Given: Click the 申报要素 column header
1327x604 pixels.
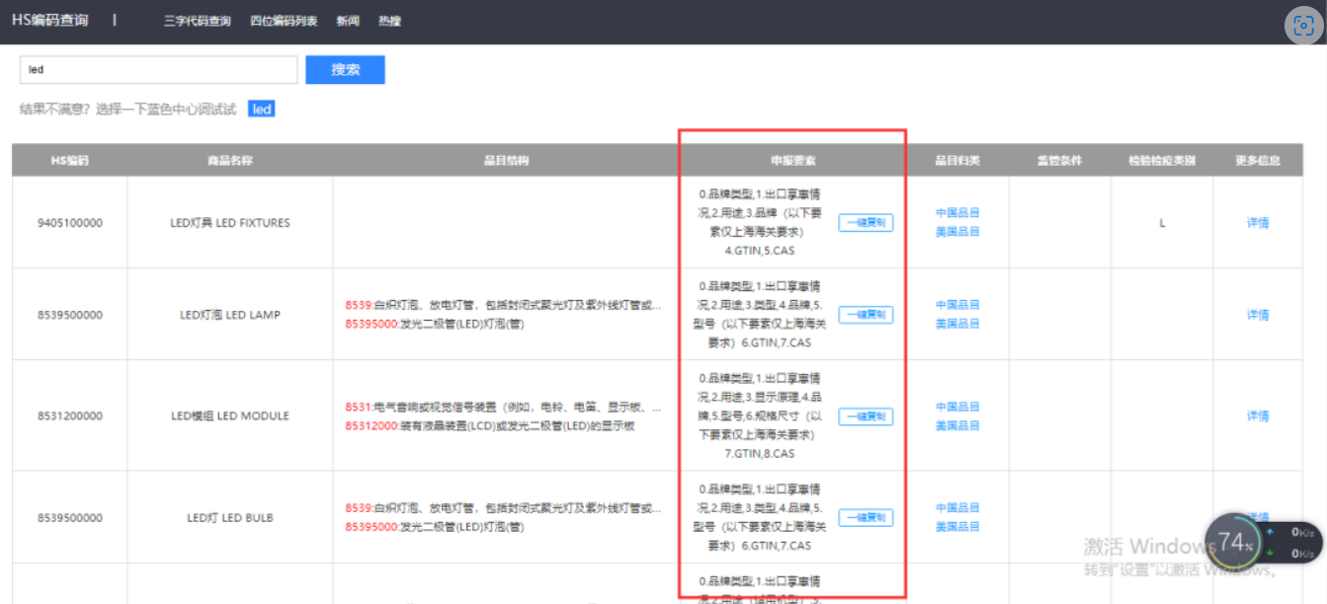Looking at the screenshot, I should pyautogui.click(x=793, y=160).
